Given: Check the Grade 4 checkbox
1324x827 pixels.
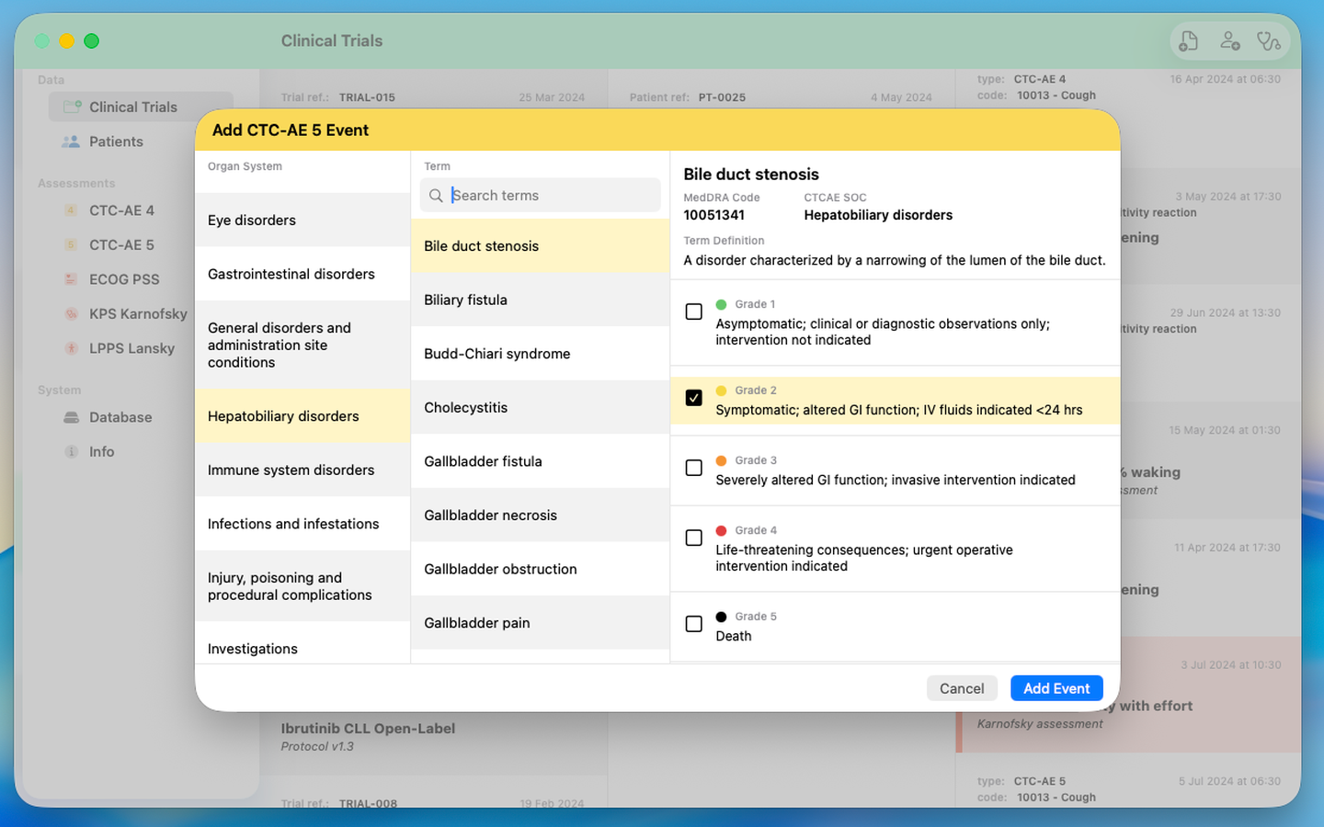Looking at the screenshot, I should (694, 538).
